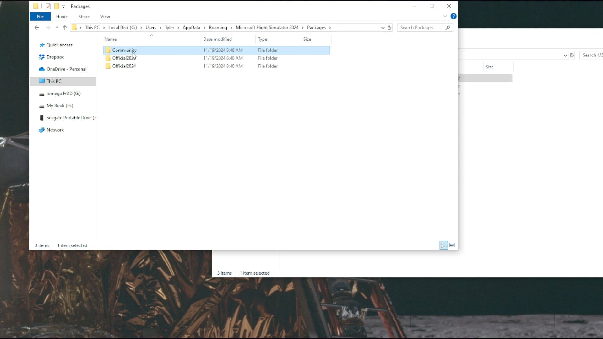
Task: Open the File menu tab
Action: tap(40, 17)
